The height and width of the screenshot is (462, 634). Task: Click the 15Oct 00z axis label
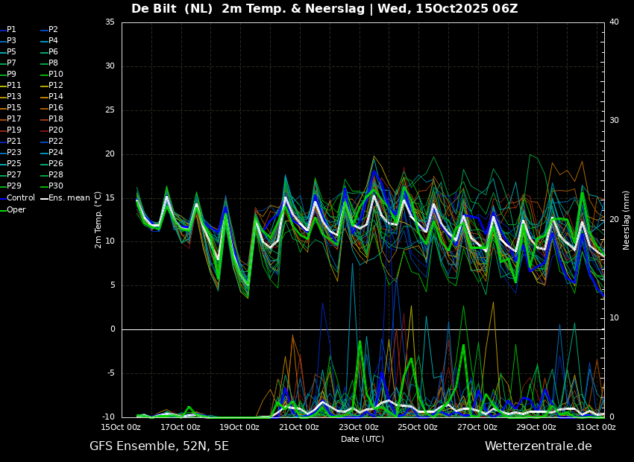[121, 427]
